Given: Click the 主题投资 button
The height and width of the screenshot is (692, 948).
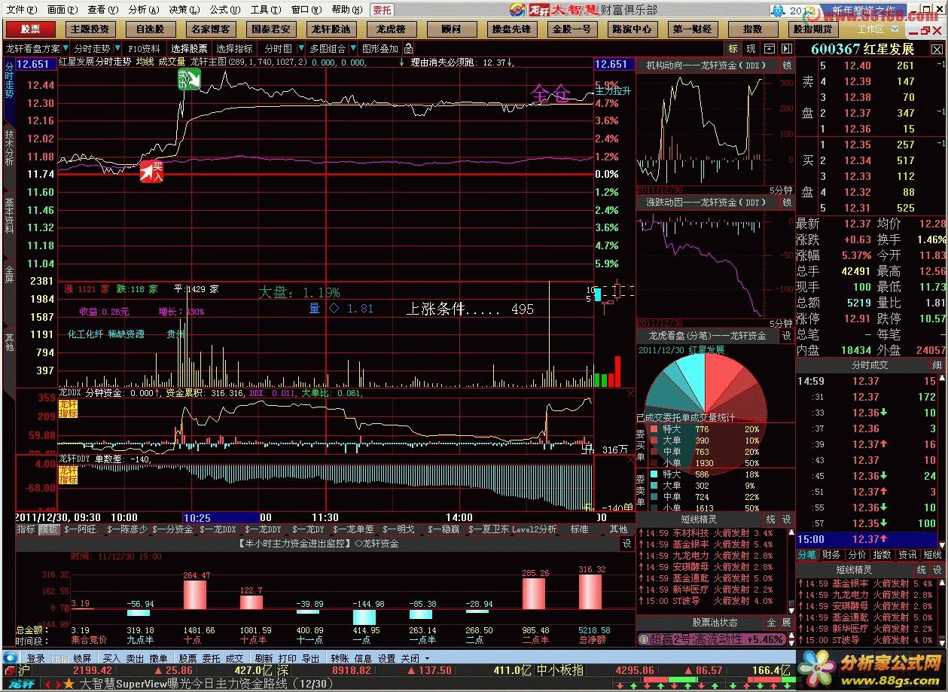Looking at the screenshot, I should pos(90,29).
